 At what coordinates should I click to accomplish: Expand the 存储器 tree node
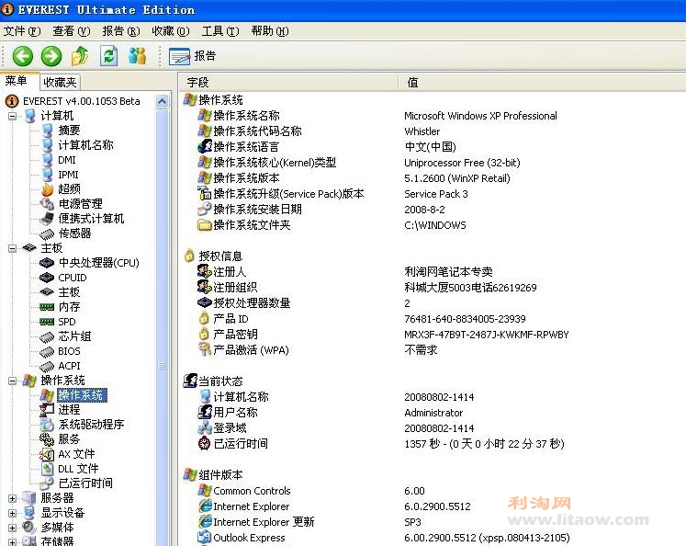[12, 542]
